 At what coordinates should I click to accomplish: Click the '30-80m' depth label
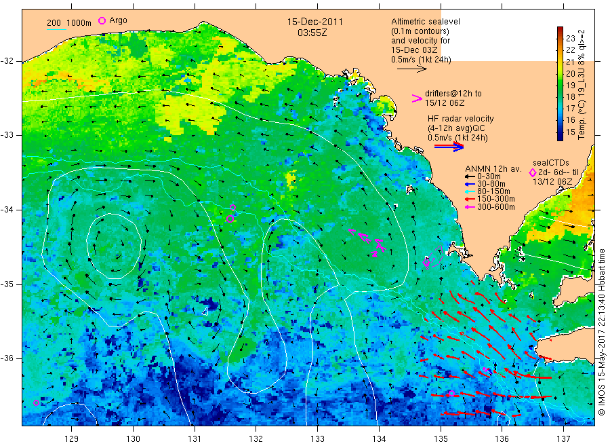491,184
